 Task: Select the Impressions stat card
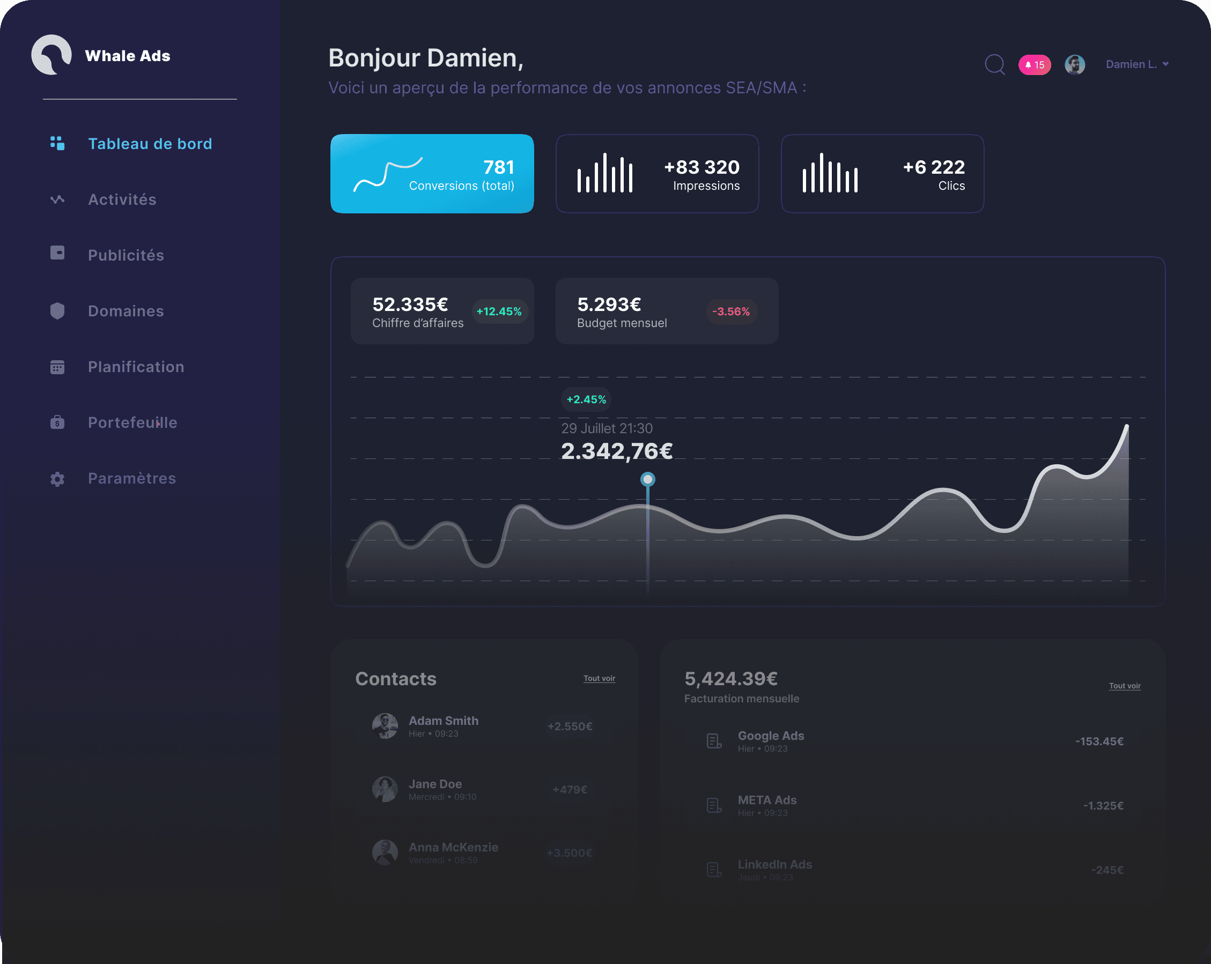tap(657, 174)
